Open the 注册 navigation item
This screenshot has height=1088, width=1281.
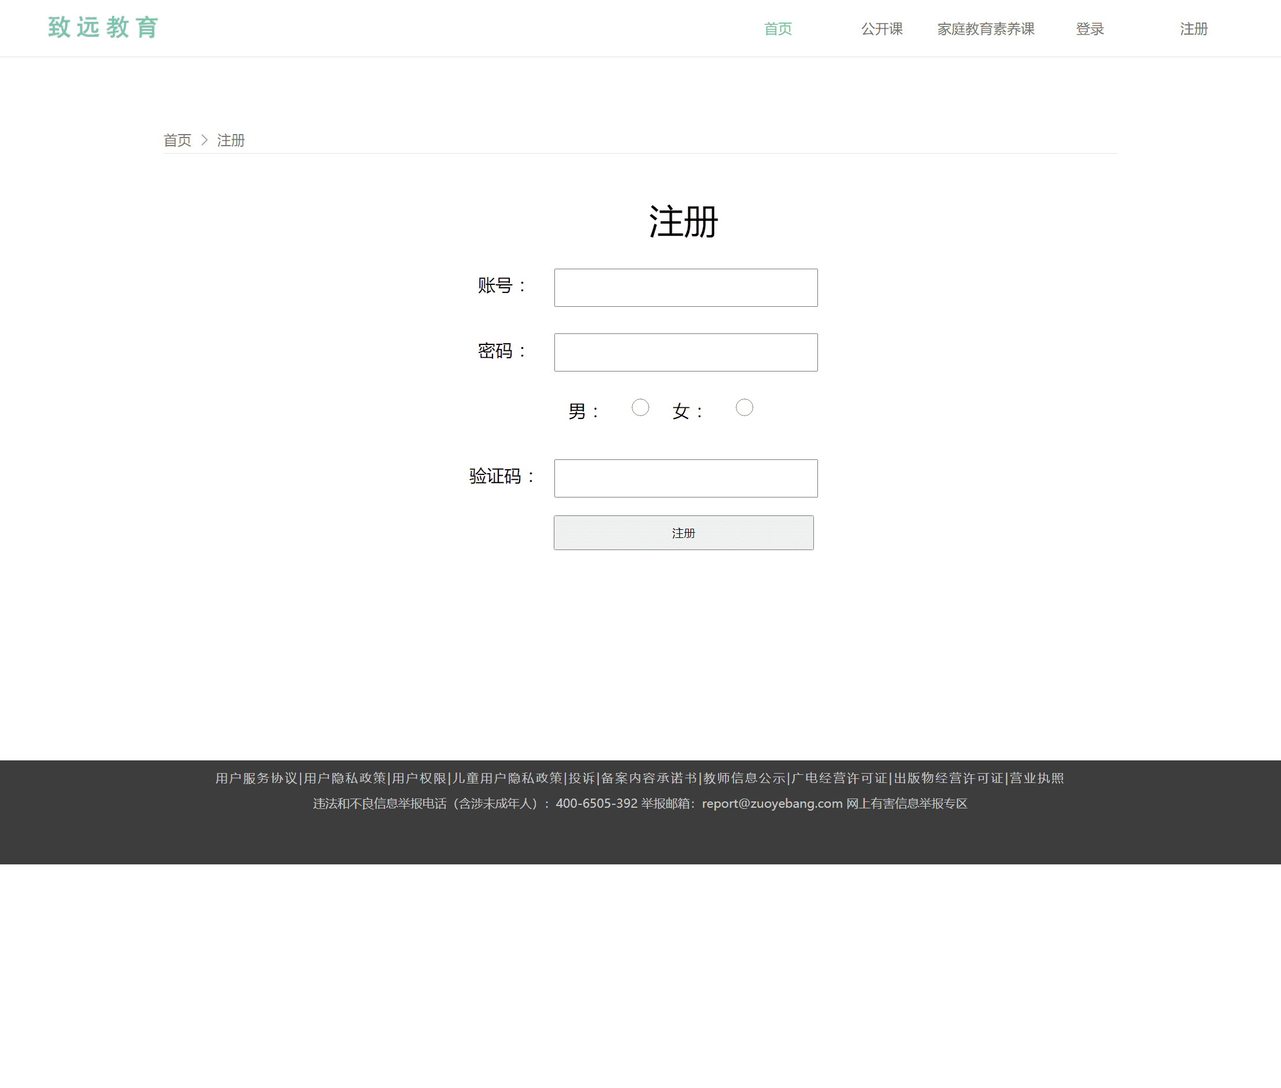coord(1193,28)
